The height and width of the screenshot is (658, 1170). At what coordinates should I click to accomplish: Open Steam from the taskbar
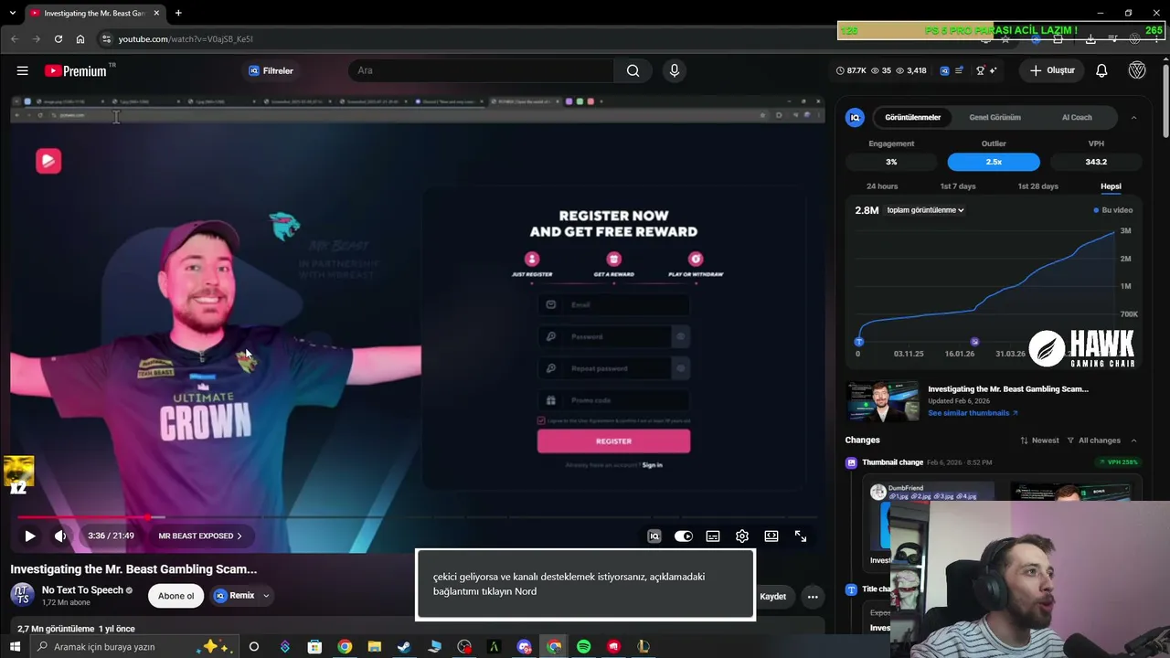(x=404, y=646)
